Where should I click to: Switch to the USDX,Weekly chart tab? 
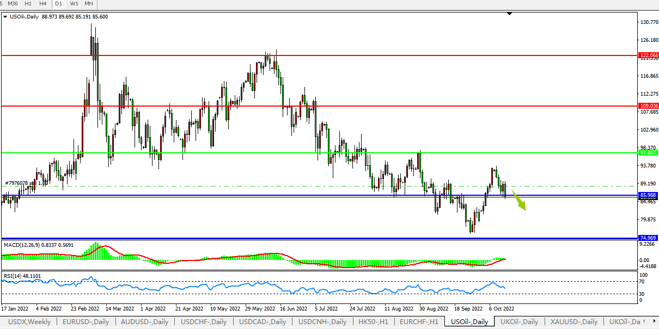coord(29,322)
